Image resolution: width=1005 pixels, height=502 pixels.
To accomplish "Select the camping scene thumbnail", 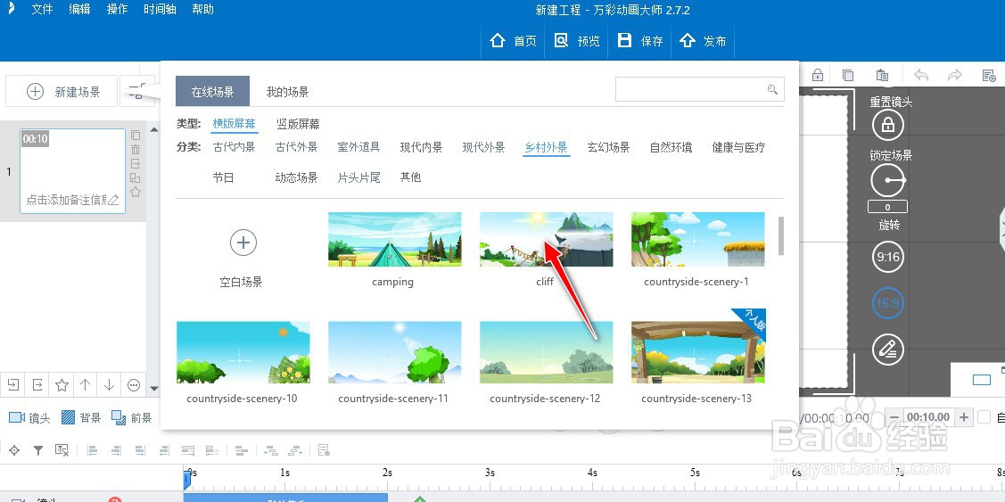I will [x=395, y=239].
